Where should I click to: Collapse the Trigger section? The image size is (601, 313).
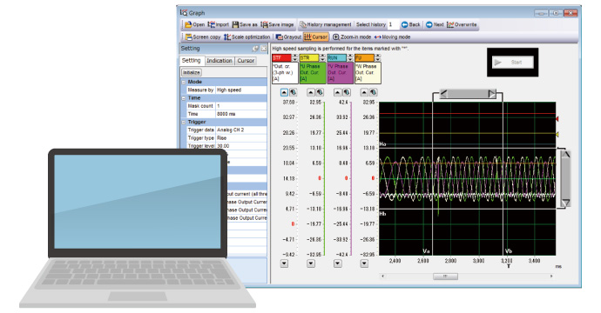coord(184,122)
